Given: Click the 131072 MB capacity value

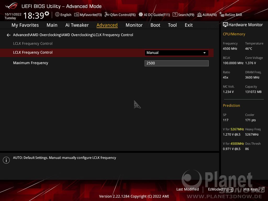Looking at the screenshot, I should [253, 92].
